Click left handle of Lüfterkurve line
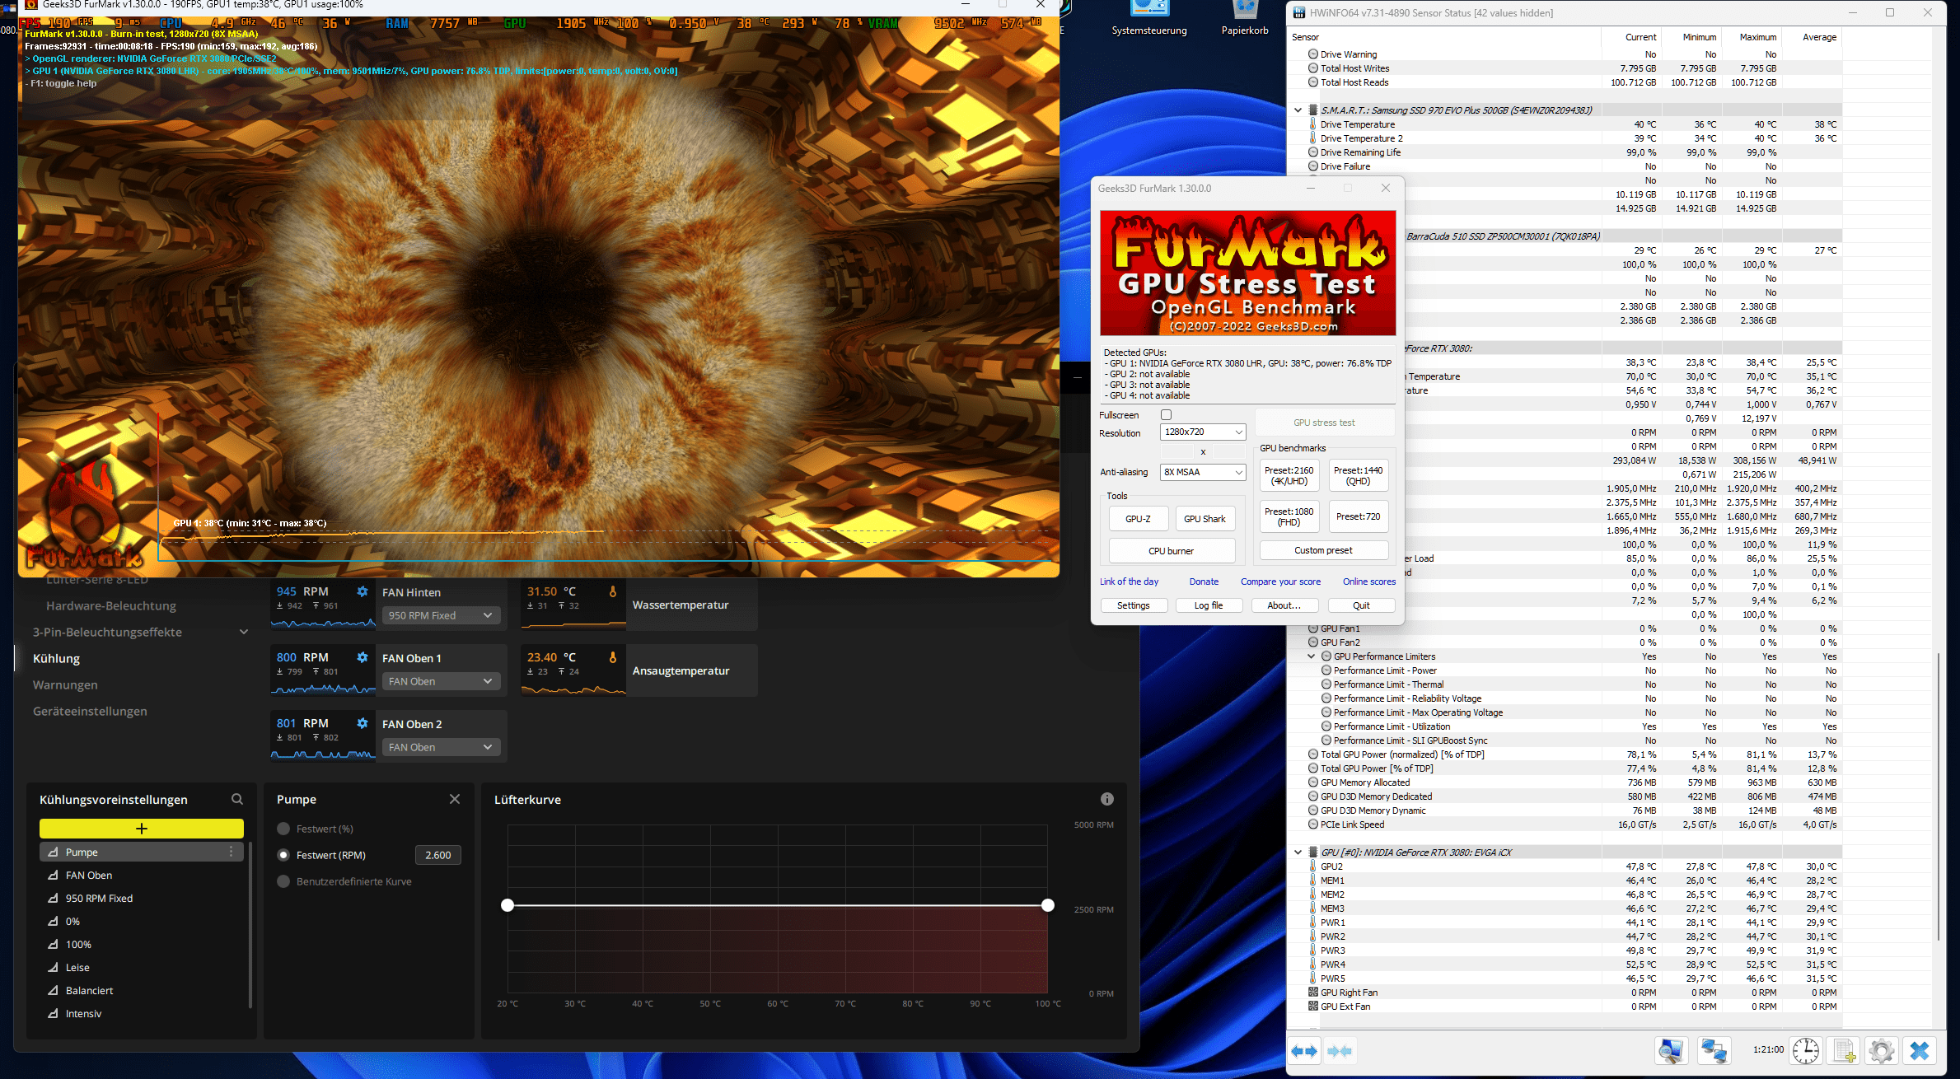This screenshot has height=1079, width=1960. point(508,905)
